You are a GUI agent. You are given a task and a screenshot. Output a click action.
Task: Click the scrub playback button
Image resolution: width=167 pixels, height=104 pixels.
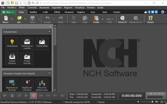(26, 96)
